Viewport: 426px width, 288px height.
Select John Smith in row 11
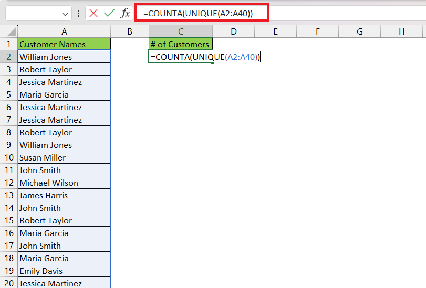pos(64,170)
